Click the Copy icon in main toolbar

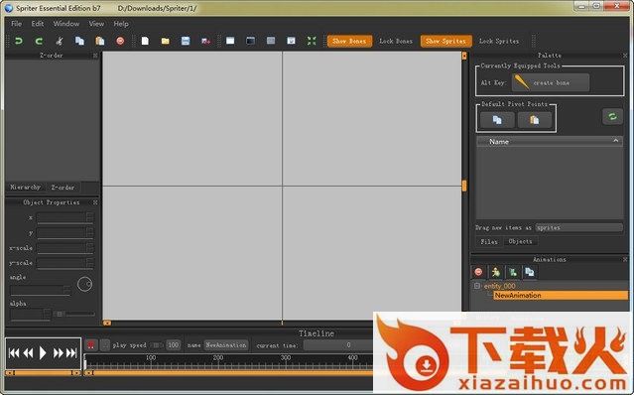click(79, 41)
